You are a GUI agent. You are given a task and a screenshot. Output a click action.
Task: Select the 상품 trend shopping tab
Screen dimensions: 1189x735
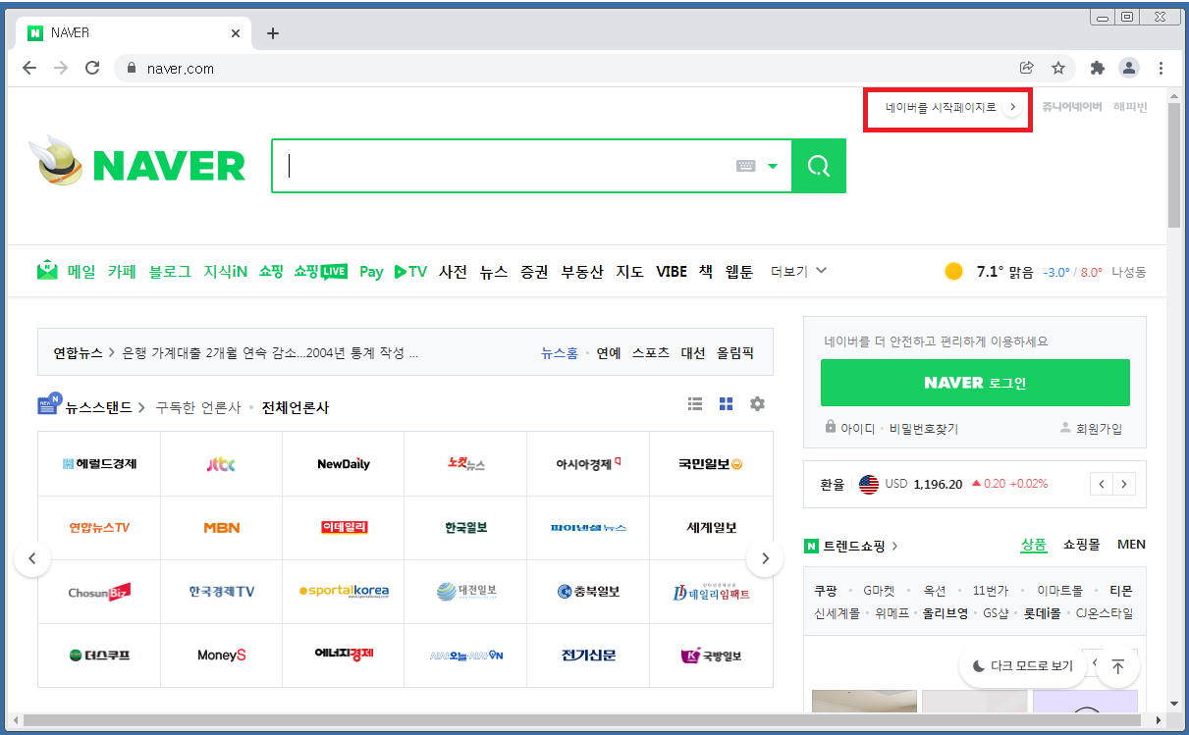[x=1034, y=545]
